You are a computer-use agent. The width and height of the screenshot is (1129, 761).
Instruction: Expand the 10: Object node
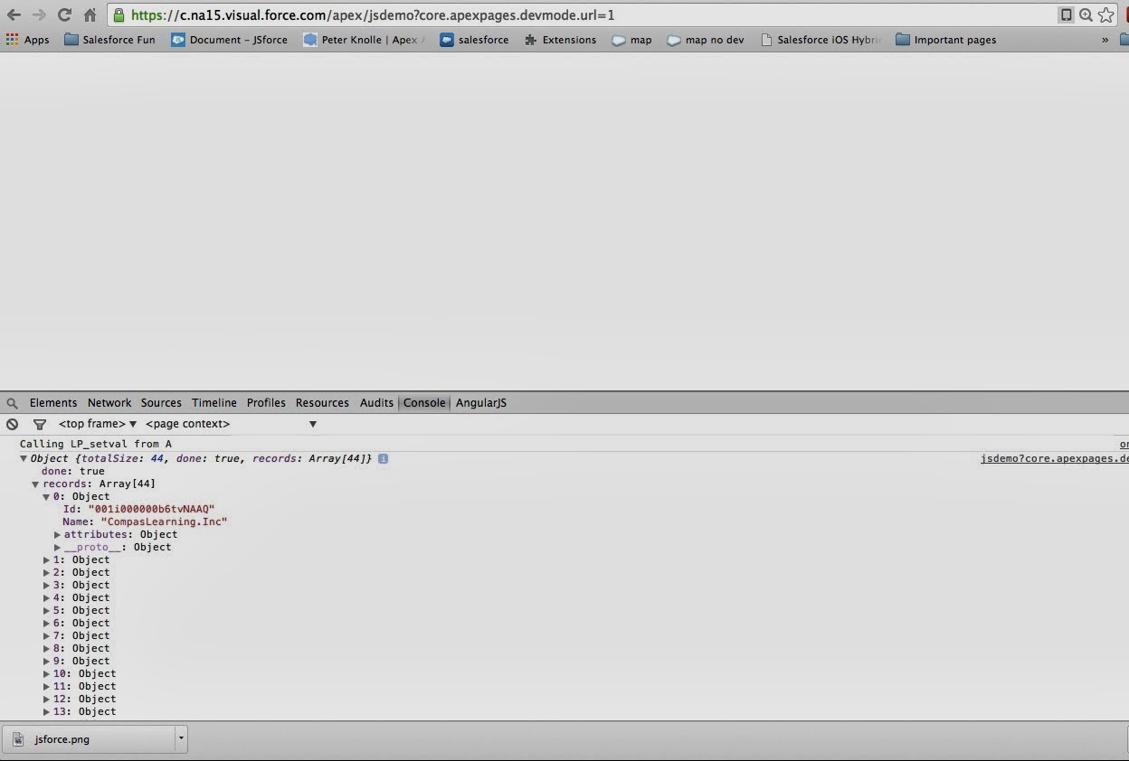47,674
